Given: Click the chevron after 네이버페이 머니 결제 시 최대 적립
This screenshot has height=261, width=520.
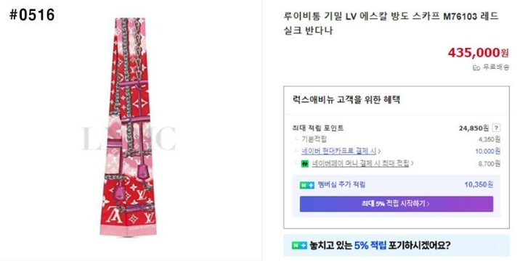Looking at the screenshot, I should coord(413,164).
